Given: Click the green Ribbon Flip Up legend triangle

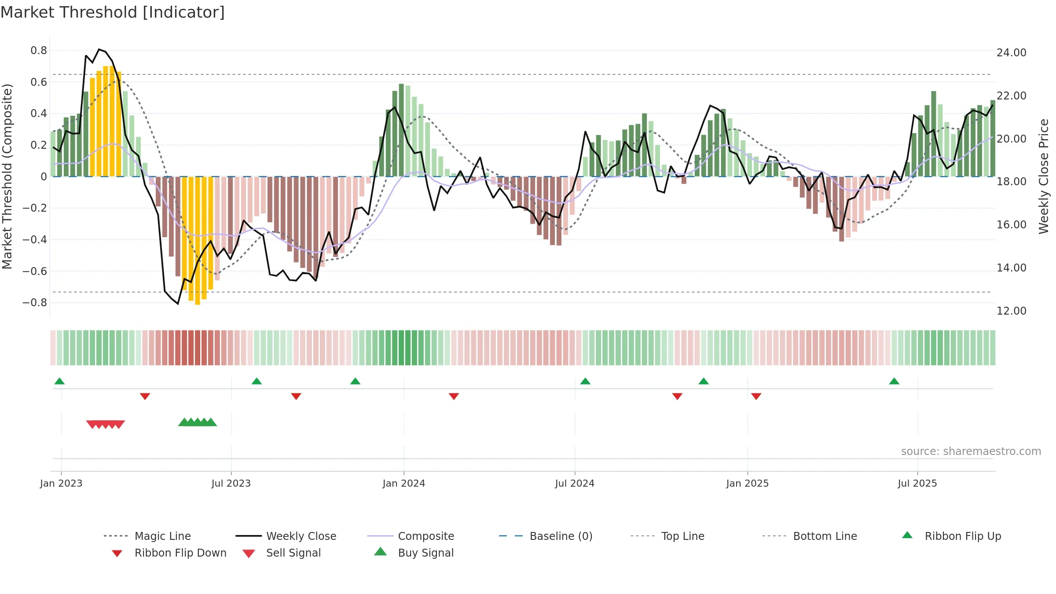Looking at the screenshot, I should pyautogui.click(x=907, y=535).
